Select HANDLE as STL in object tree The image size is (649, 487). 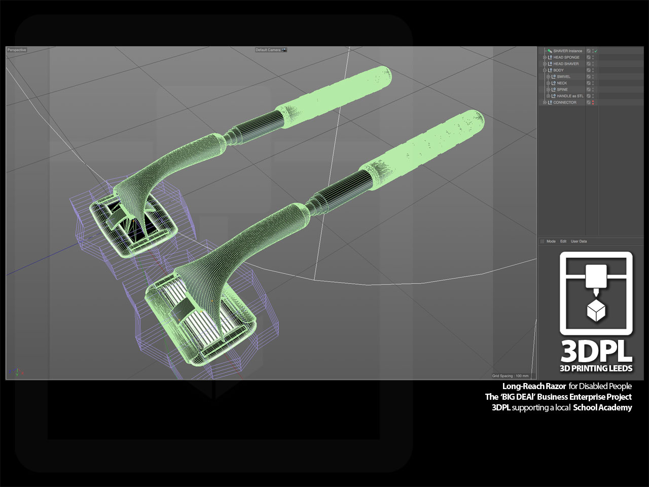570,96
